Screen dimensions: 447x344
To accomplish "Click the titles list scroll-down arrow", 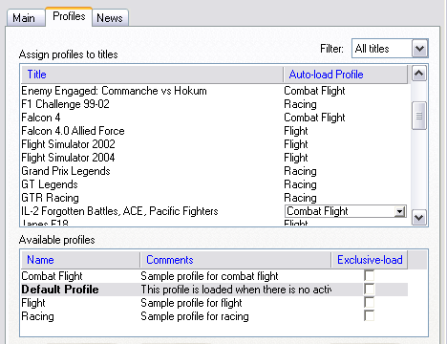I will click(419, 218).
